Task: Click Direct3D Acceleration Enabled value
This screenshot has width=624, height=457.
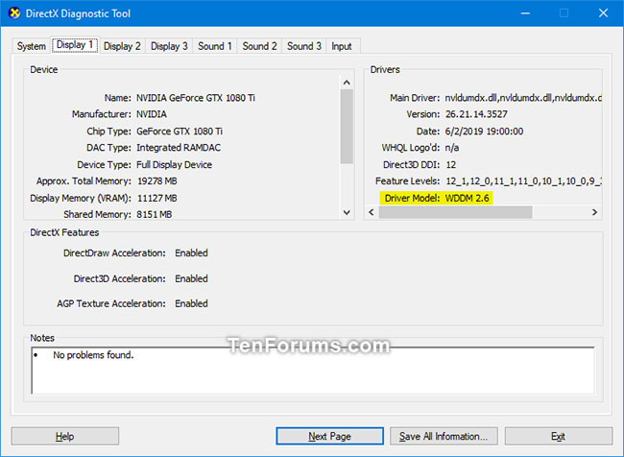Action: (x=191, y=278)
